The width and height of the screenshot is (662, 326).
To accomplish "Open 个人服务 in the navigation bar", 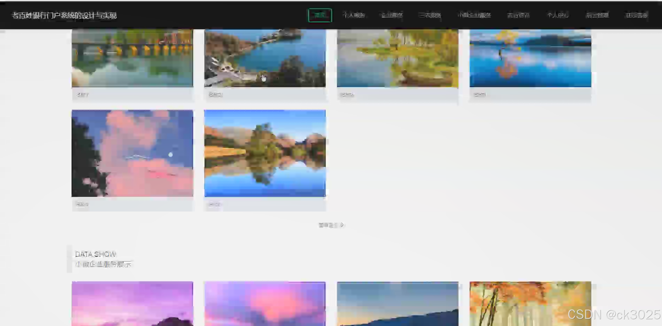I will 353,15.
